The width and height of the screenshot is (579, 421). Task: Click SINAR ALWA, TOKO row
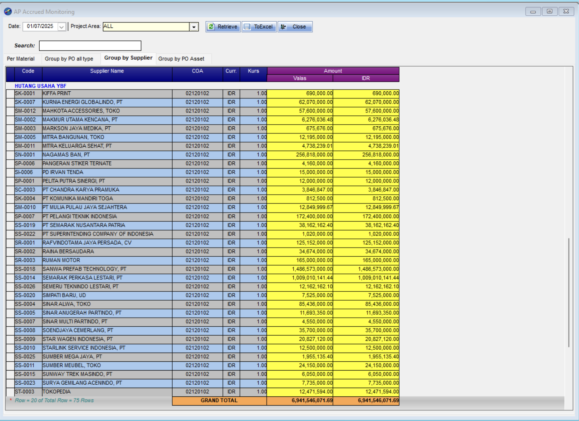(203, 304)
